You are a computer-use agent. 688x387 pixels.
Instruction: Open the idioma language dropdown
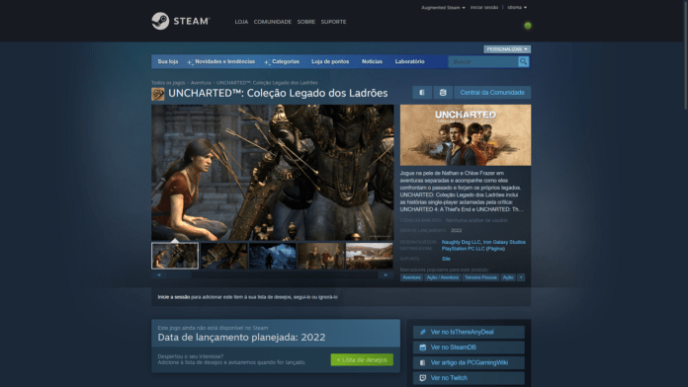[517, 8]
